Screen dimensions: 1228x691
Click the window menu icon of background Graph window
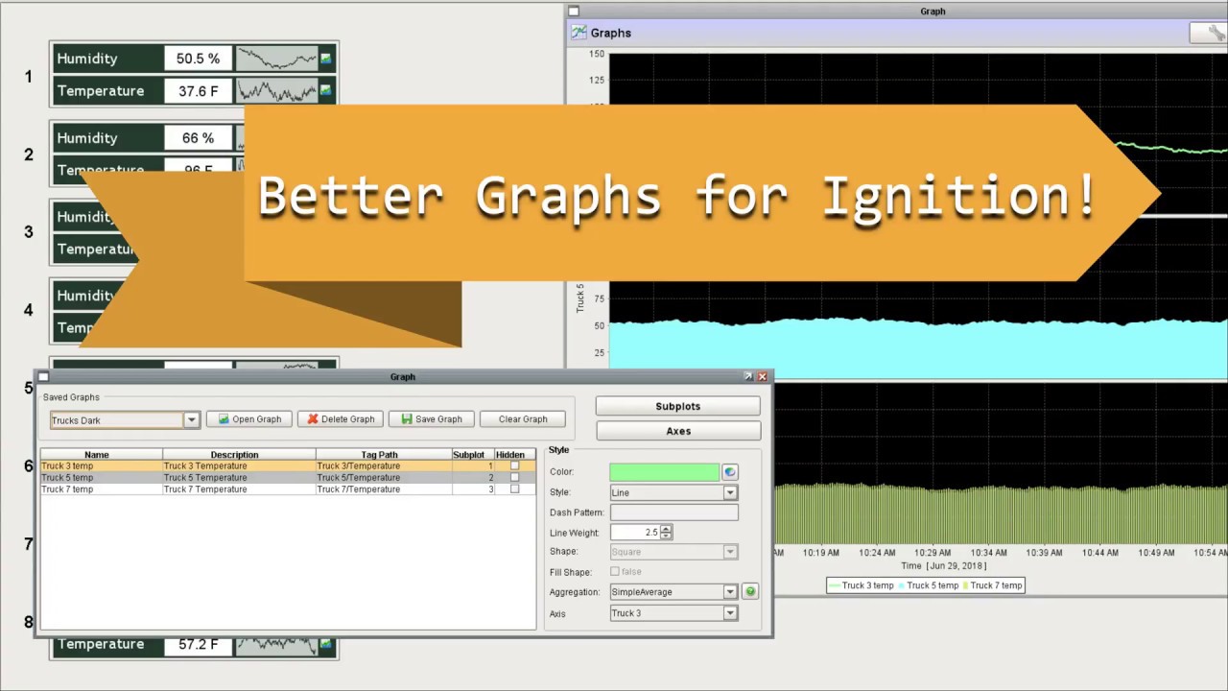574,12
